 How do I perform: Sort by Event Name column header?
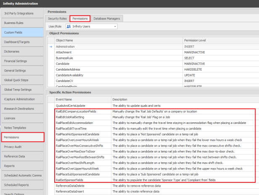coord(83,100)
